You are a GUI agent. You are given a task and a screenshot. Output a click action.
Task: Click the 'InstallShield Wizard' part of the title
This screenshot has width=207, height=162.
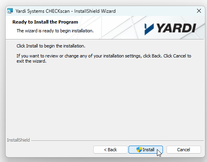(95, 11)
